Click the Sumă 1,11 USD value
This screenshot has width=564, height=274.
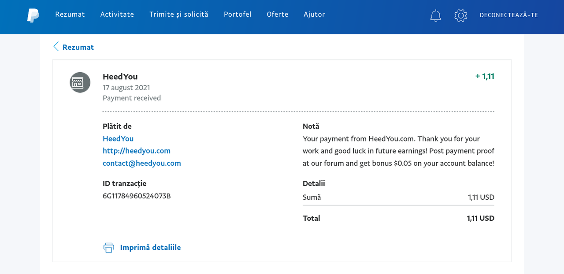click(x=481, y=197)
